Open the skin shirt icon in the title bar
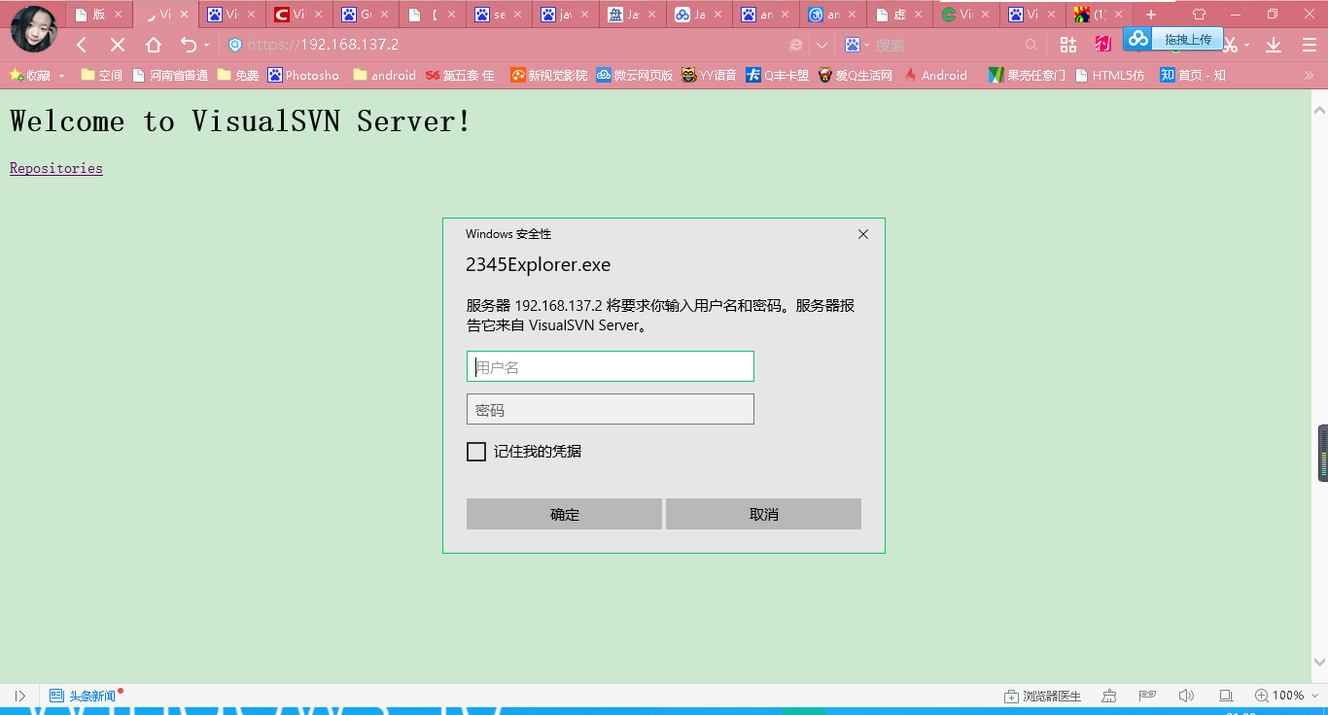This screenshot has height=715, width=1328. tap(1199, 15)
